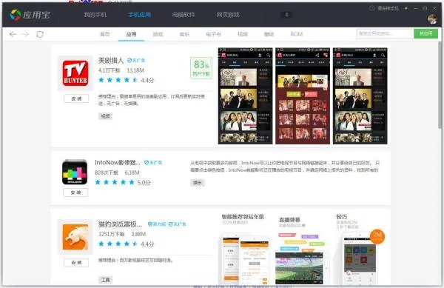Click the 应用宝 logo icon
This screenshot has height=288, width=444.
pos(16,15)
